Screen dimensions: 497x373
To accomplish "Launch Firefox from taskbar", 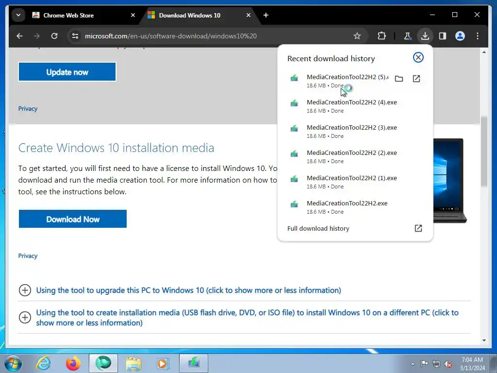I will coord(73,363).
